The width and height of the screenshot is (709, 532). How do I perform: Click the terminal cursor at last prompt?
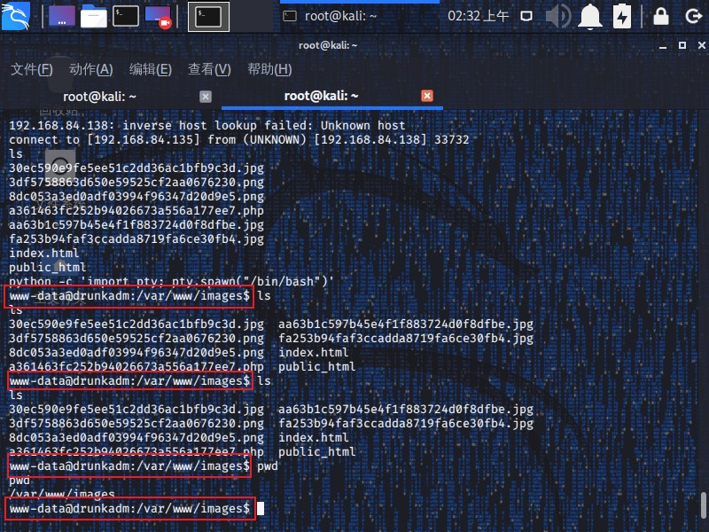tap(261, 508)
